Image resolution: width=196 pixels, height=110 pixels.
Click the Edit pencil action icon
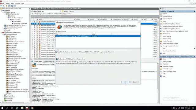pyautogui.click(x=161, y=74)
